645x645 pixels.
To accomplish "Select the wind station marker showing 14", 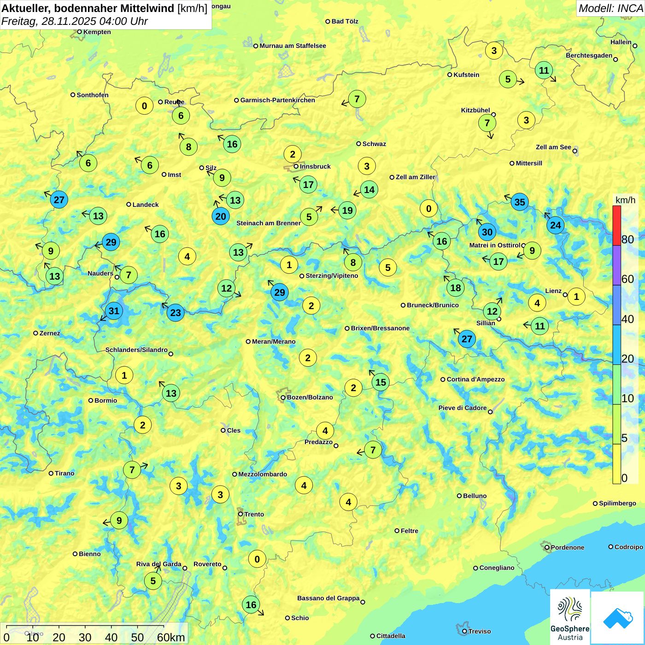I will tap(369, 189).
